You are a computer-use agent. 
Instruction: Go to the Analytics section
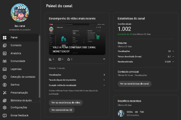pos(20,53)
